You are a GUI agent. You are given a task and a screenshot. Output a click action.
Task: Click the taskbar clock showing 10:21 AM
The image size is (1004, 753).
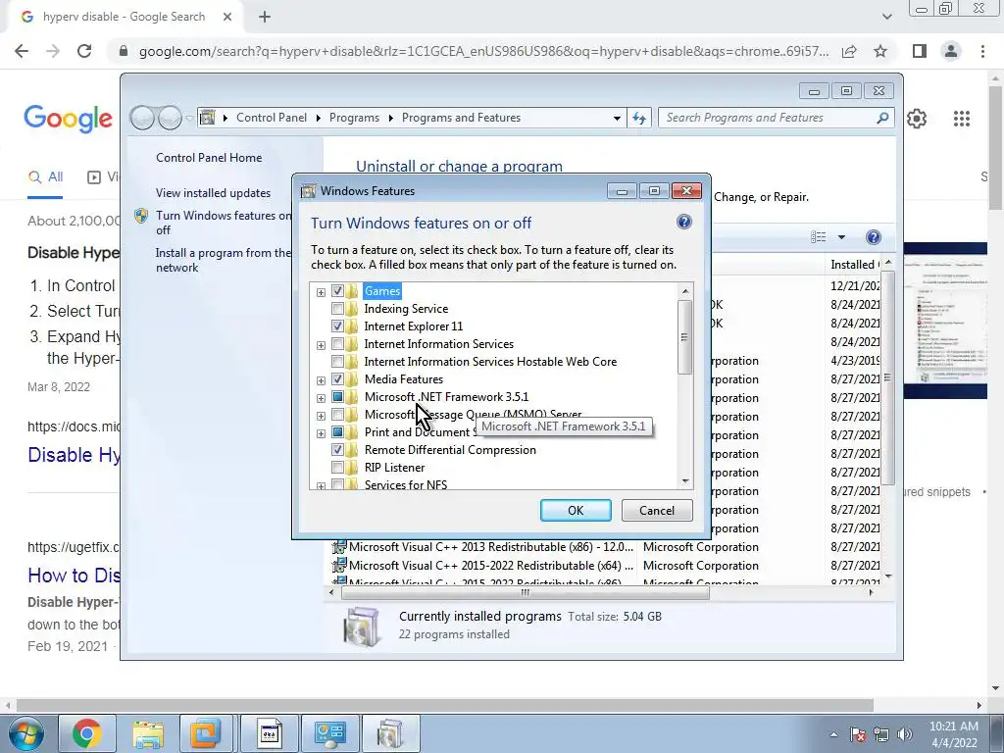[x=953, y=734]
